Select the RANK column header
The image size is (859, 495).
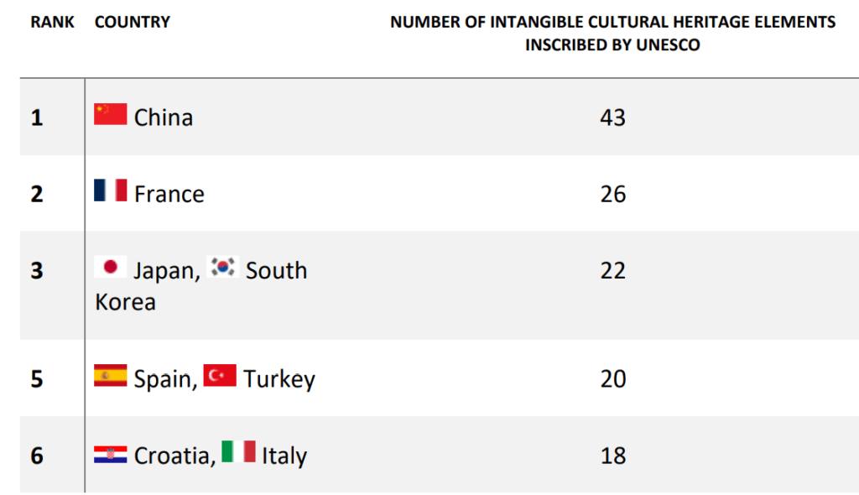52,22
